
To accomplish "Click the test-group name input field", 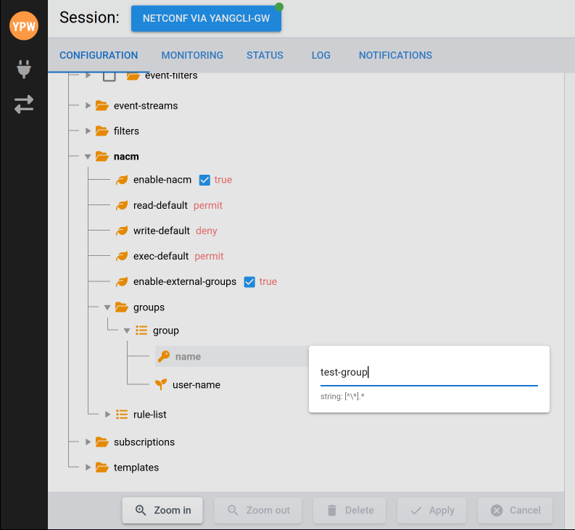I will coord(429,373).
